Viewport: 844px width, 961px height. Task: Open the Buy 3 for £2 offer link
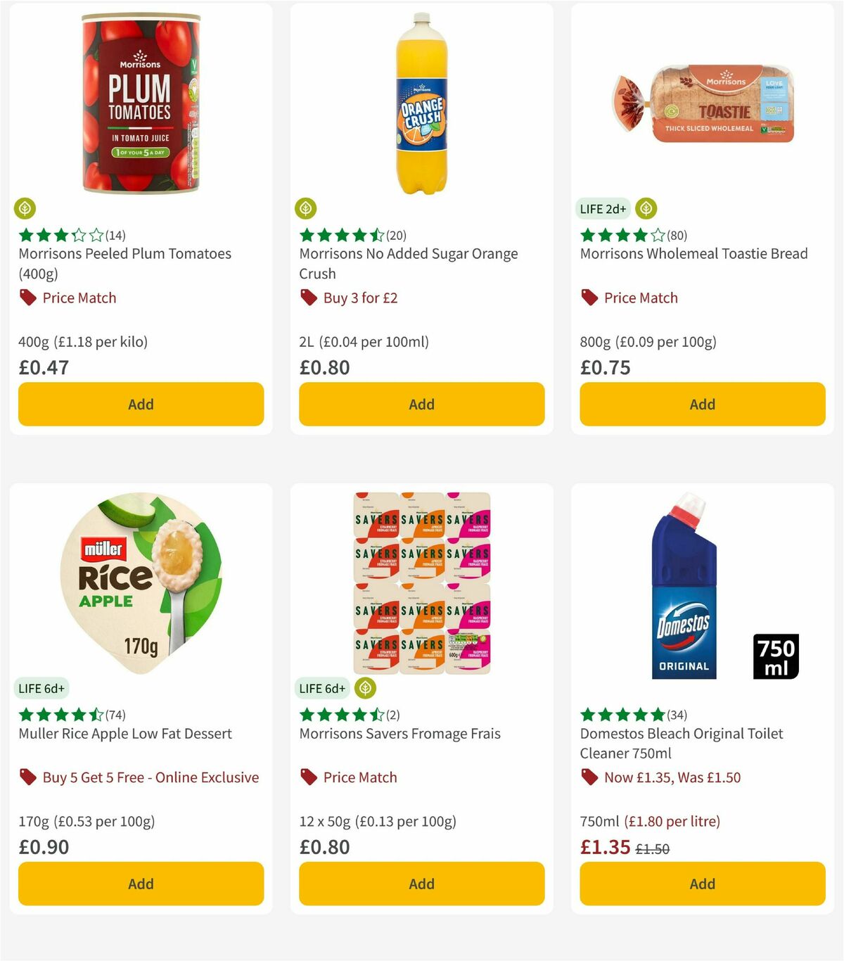tap(360, 298)
